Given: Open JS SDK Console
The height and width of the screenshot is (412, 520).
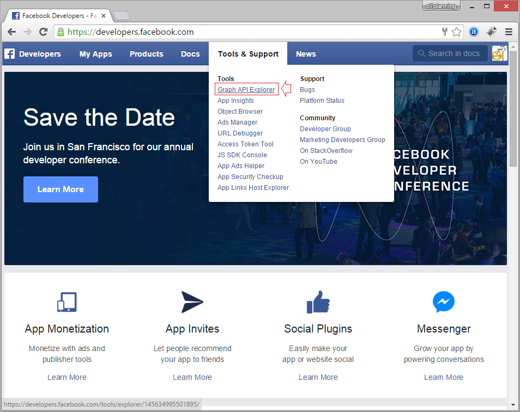Looking at the screenshot, I should (242, 155).
